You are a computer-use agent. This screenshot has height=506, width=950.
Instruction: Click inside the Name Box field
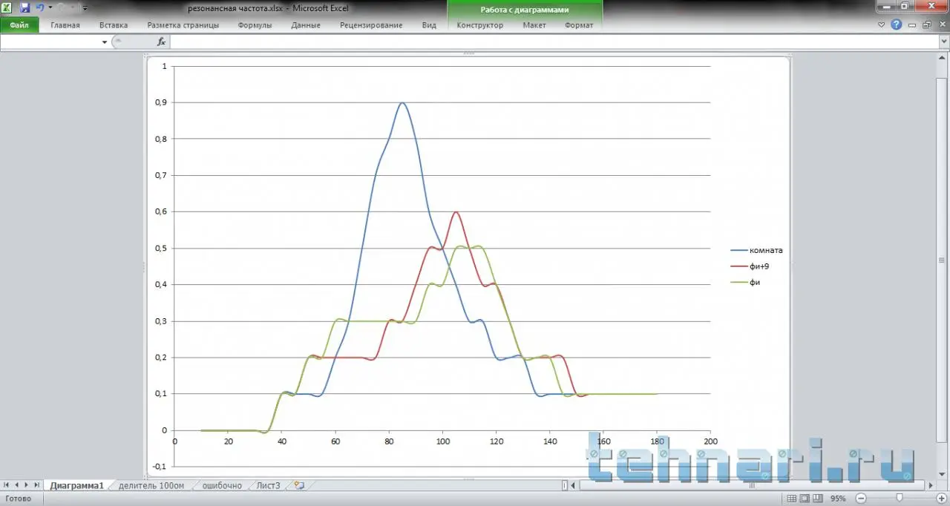click(x=50, y=42)
